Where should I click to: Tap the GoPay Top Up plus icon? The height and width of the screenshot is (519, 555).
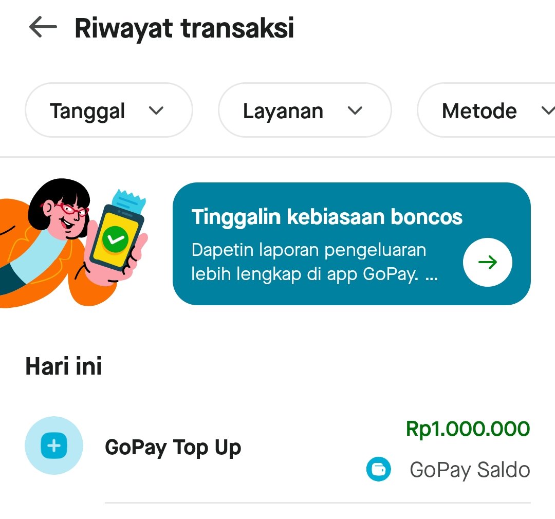coord(54,446)
